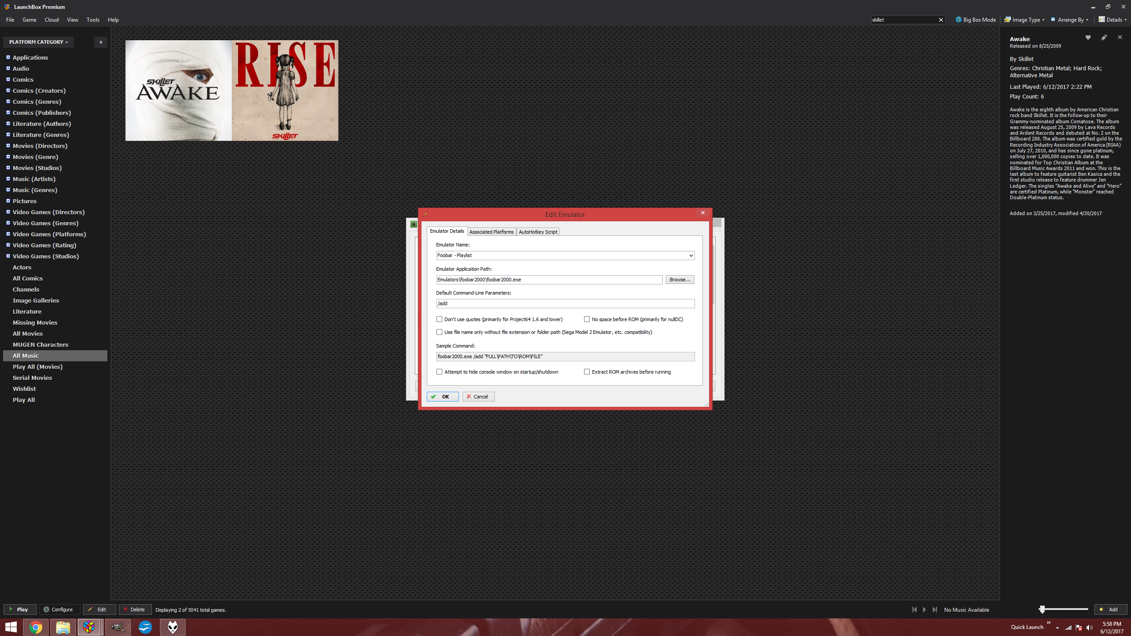This screenshot has height=636, width=1131.
Task: Open the Windows Start menu
Action: (11, 627)
